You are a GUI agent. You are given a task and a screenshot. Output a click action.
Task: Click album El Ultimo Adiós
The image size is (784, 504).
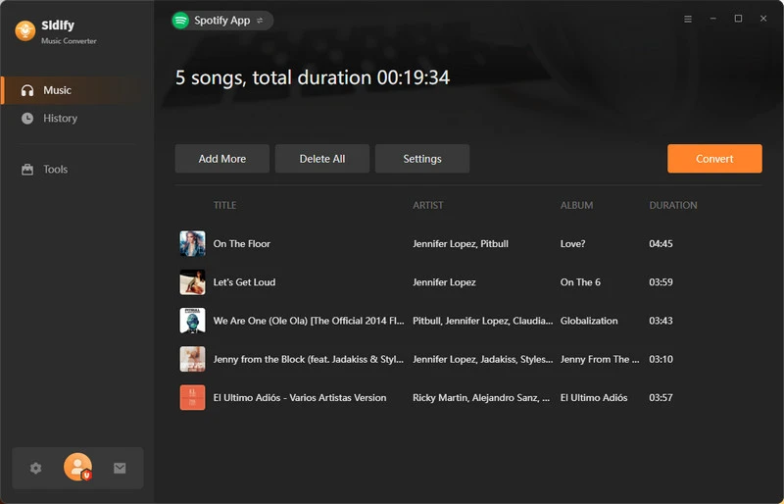point(594,398)
